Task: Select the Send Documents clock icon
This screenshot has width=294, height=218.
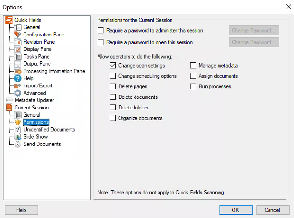Action: (x=18, y=144)
